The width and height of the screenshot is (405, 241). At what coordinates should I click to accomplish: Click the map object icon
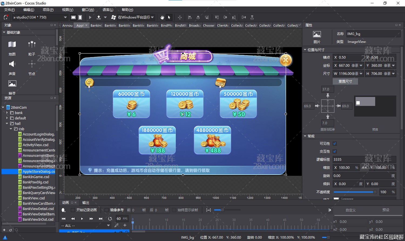(12, 45)
